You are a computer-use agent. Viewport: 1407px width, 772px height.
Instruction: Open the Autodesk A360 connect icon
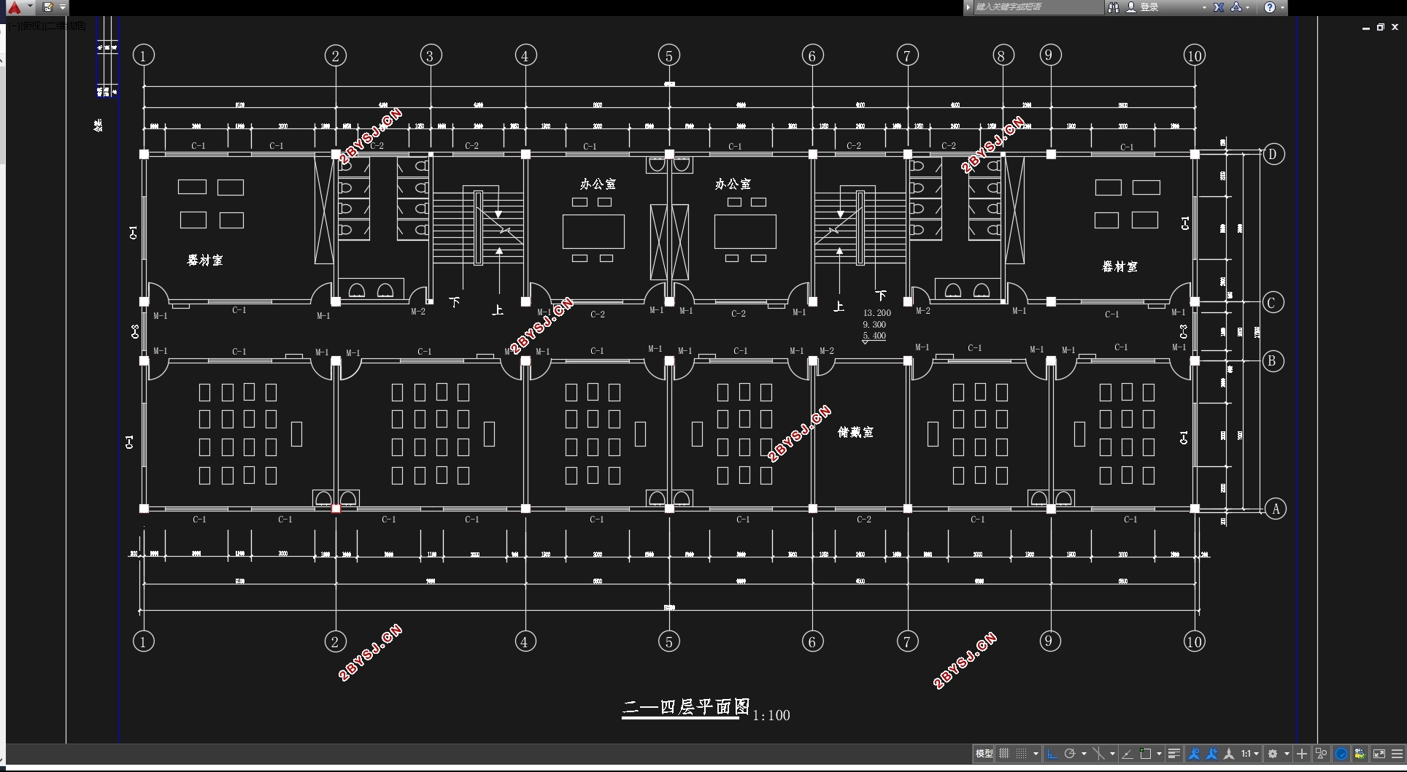click(x=1237, y=7)
